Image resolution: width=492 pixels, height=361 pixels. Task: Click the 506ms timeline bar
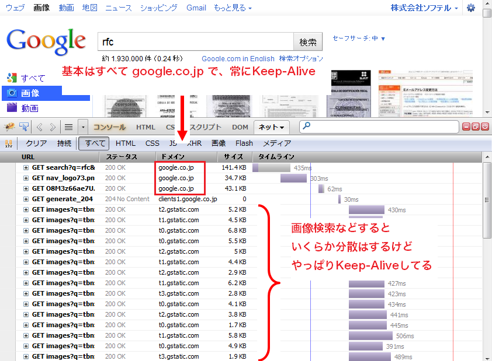pos(370,336)
